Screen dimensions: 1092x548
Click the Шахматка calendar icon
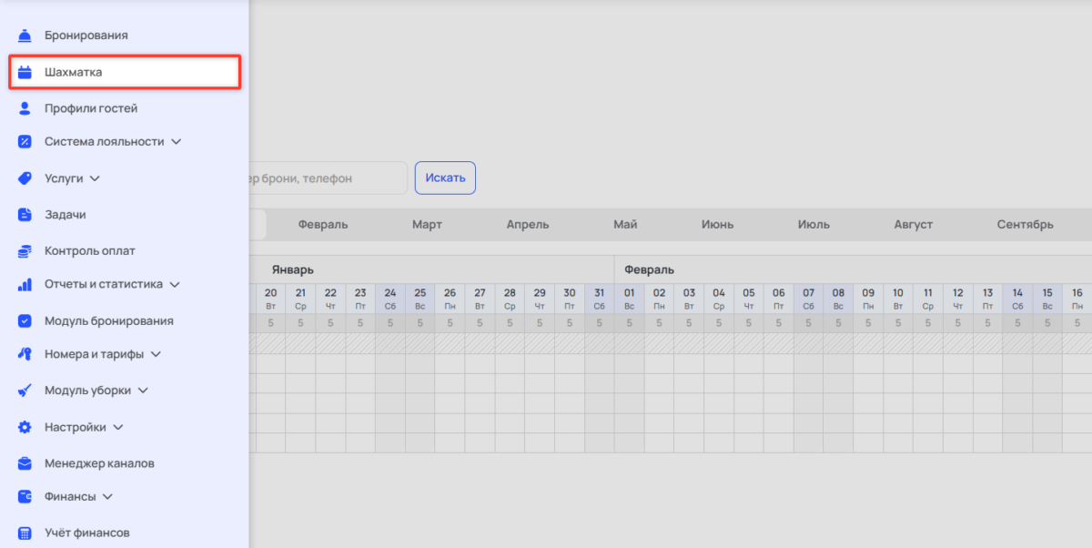click(x=25, y=72)
